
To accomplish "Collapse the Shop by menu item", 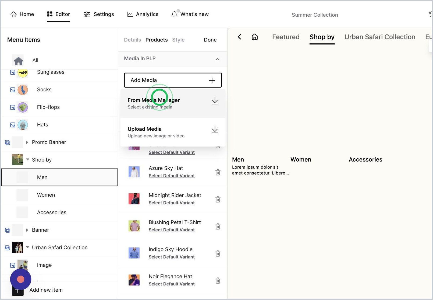I will point(27,159).
